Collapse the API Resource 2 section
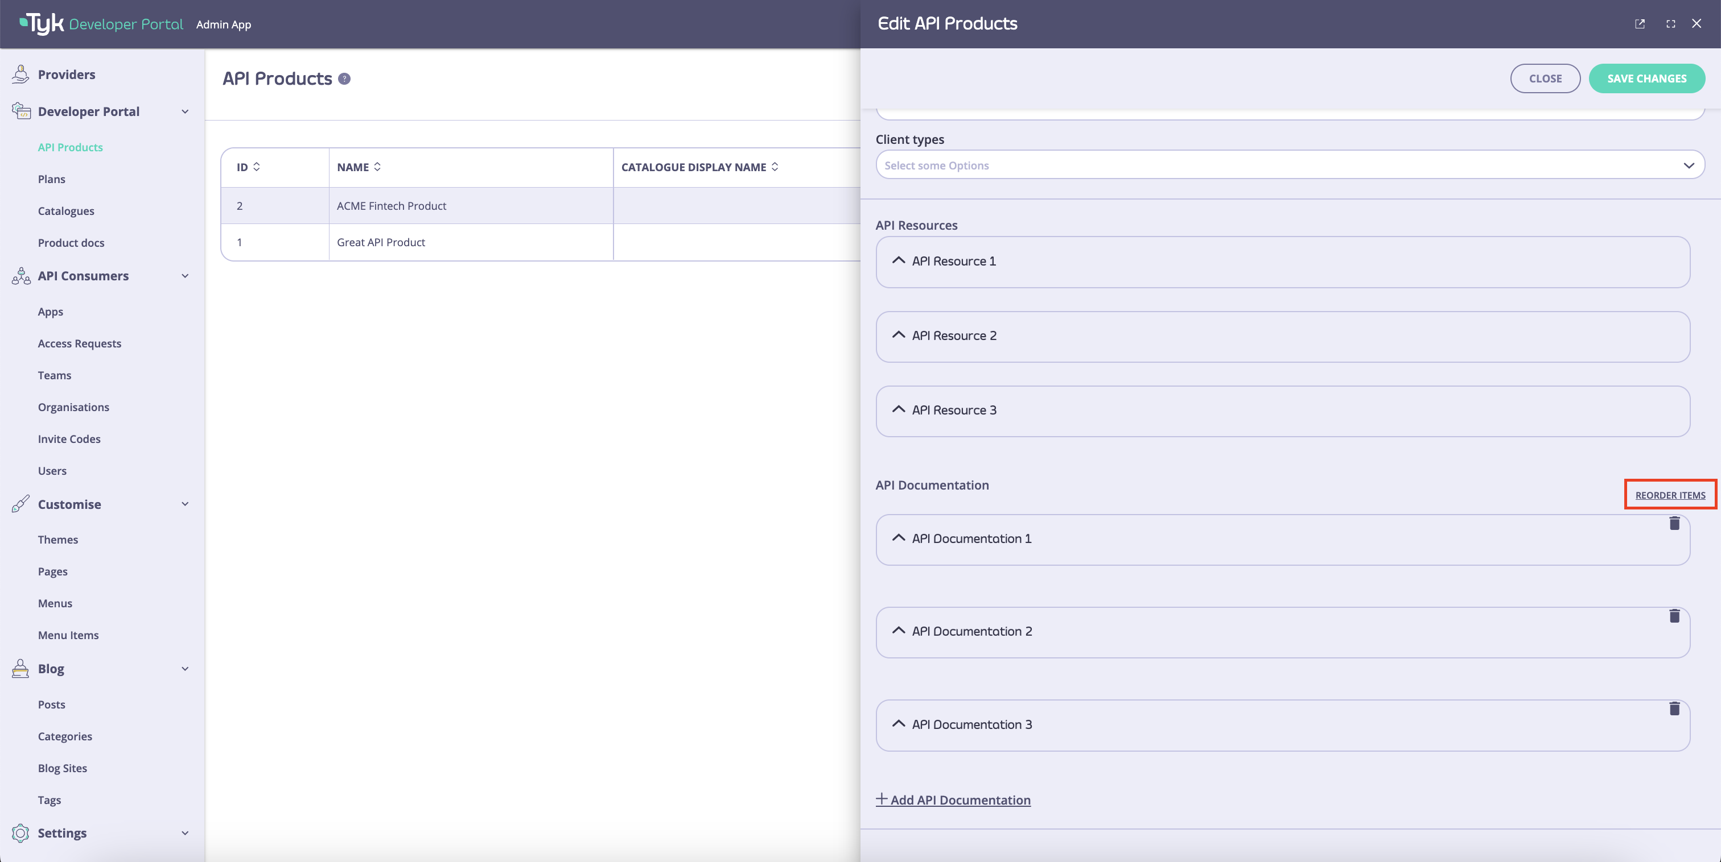This screenshot has width=1721, height=862. coord(899,336)
